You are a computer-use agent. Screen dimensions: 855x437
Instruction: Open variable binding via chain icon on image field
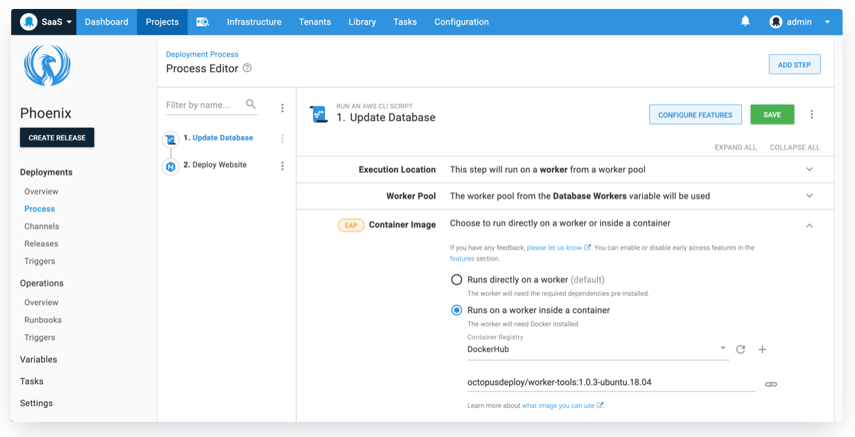(x=770, y=384)
